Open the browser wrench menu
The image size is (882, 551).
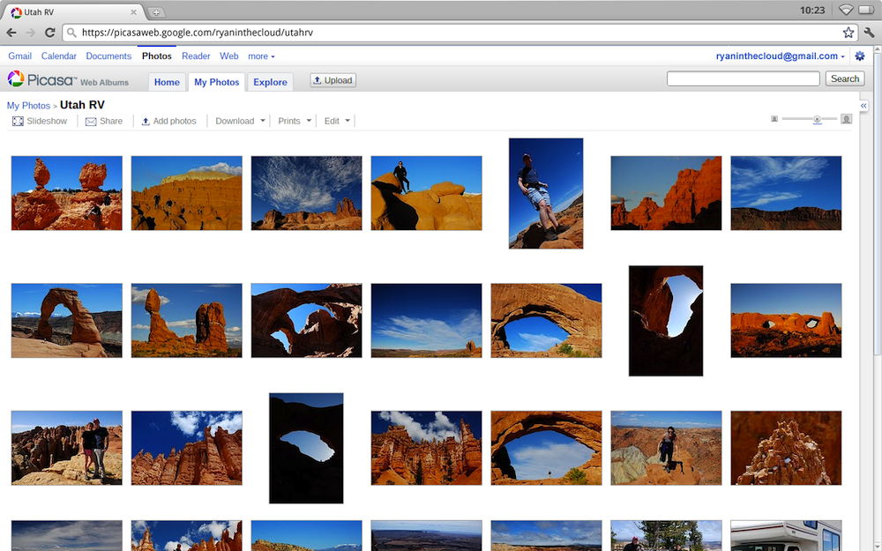pos(868,33)
